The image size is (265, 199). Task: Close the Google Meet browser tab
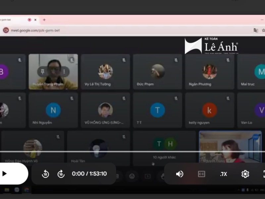[x=35, y=20]
